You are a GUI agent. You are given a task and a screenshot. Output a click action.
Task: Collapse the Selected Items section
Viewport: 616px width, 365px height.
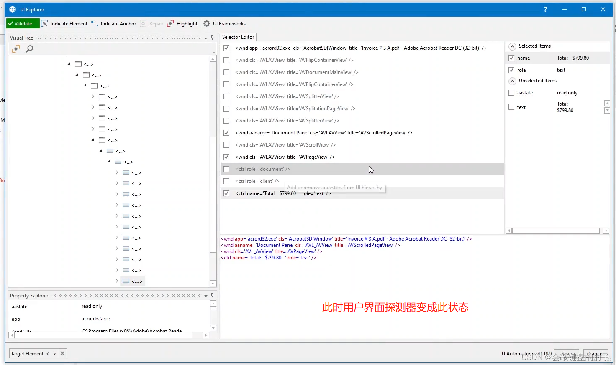click(512, 46)
